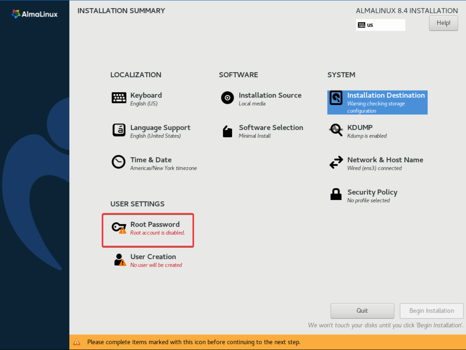Click the small keyboard icon in the us layout indicator
The height and width of the screenshot is (350, 466).
click(361, 25)
